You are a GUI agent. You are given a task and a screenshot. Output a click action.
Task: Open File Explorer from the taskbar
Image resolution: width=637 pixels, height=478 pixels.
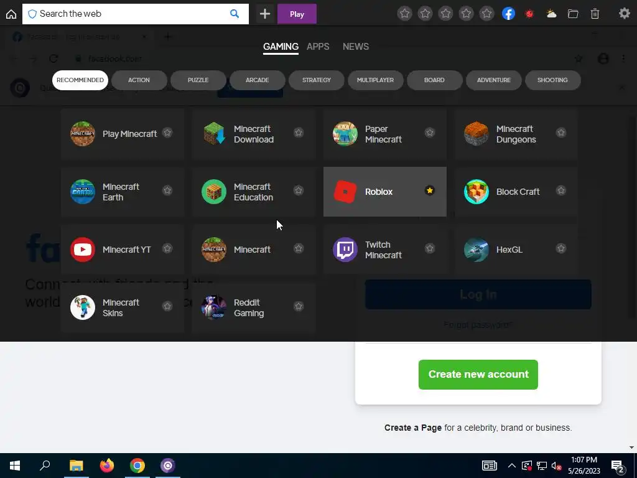pos(76,466)
